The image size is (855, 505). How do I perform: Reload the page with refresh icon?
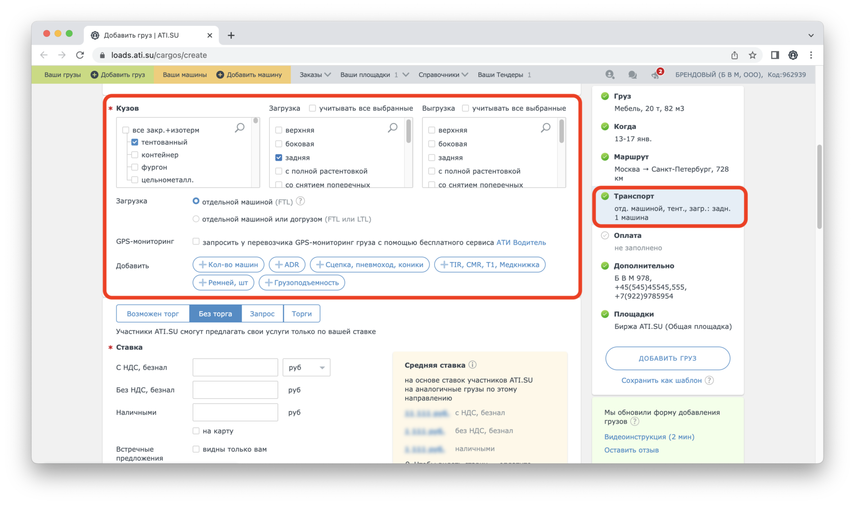[x=80, y=55]
